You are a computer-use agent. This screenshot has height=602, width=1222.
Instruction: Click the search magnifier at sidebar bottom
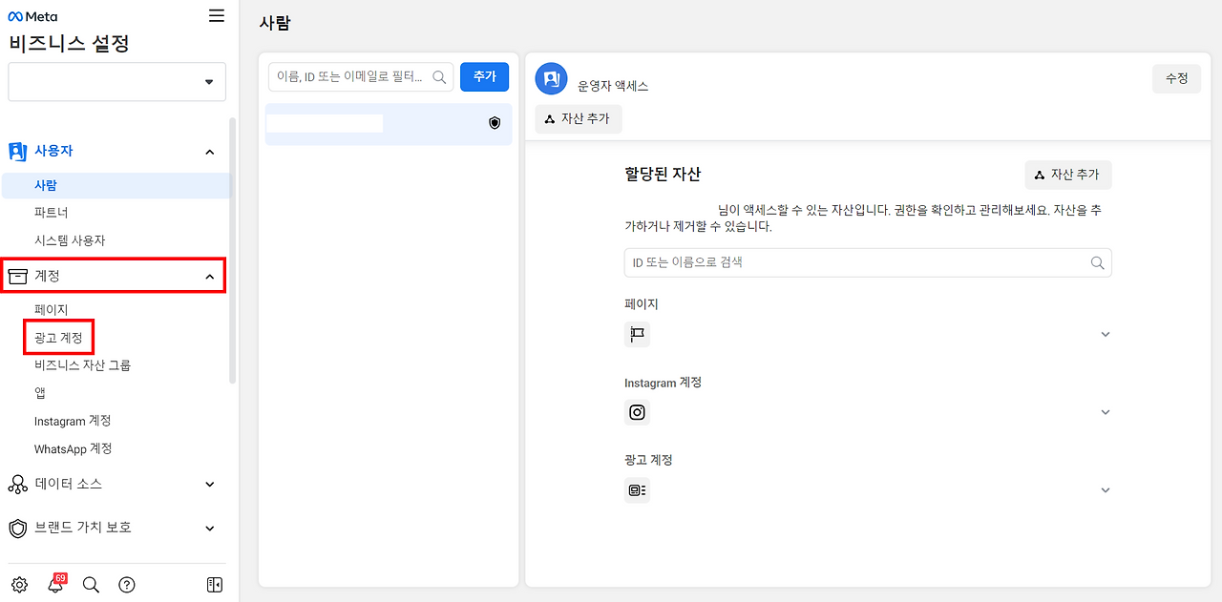91,585
